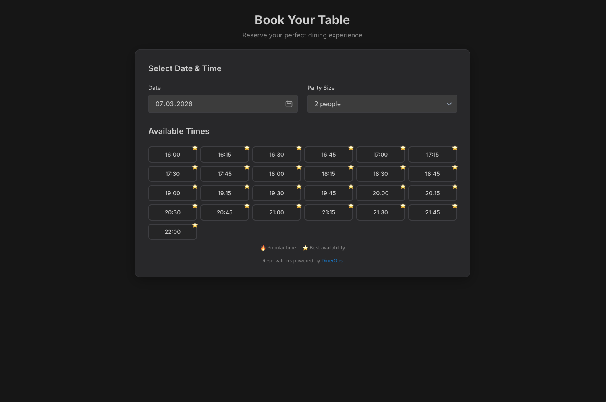606x402 pixels.
Task: Open the DinerOps link
Action: [332, 260]
